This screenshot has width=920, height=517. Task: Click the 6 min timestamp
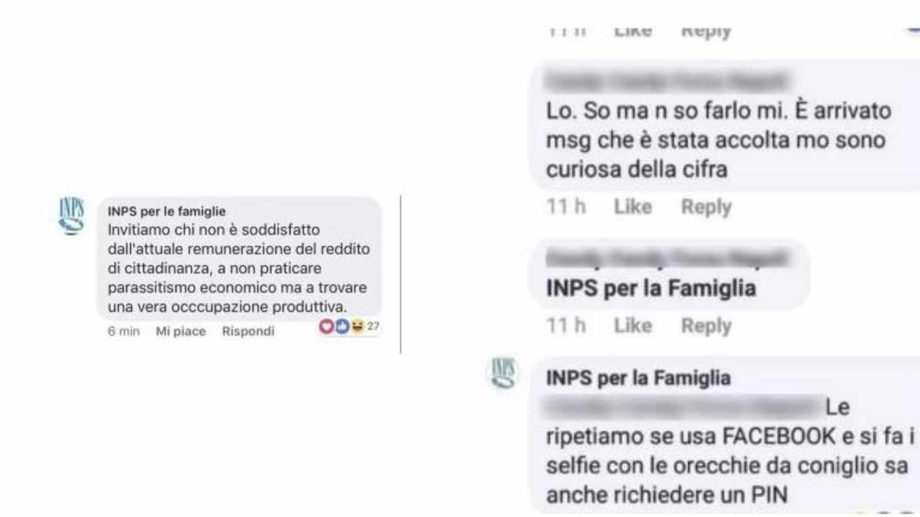click(x=124, y=331)
